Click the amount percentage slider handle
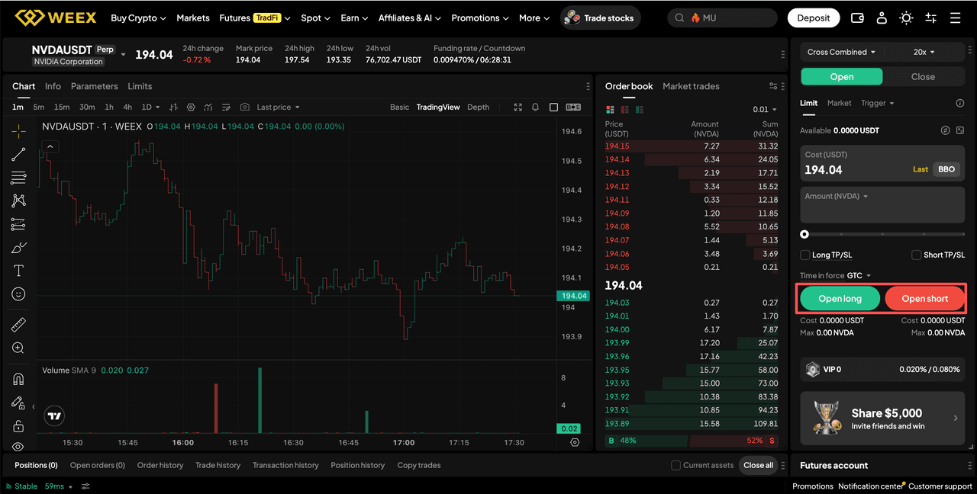The image size is (977, 494). click(x=804, y=235)
